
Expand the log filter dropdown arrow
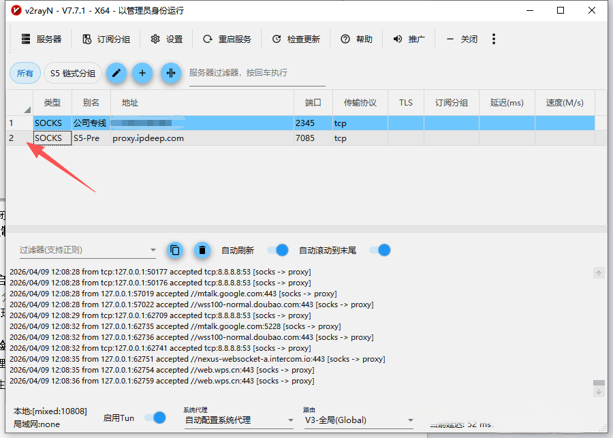point(154,251)
